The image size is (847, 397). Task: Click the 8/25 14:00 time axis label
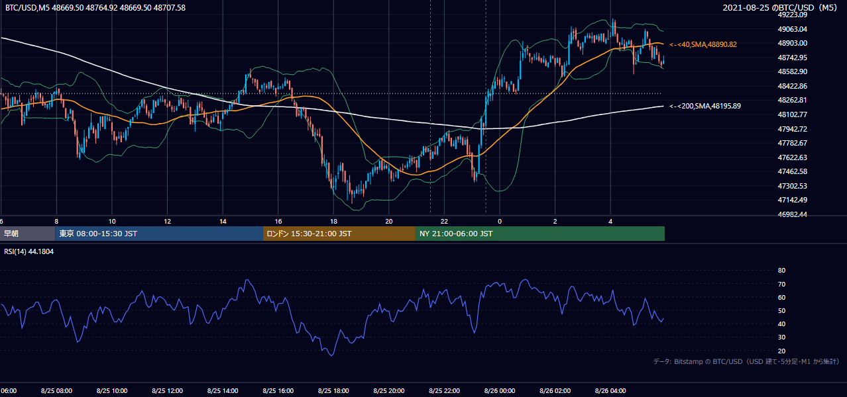[223, 391]
